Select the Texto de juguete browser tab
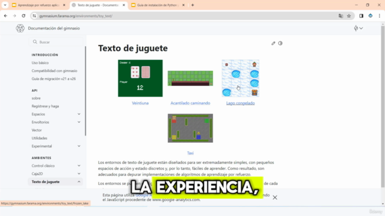This screenshot has height=216, width=385. click(x=99, y=5)
